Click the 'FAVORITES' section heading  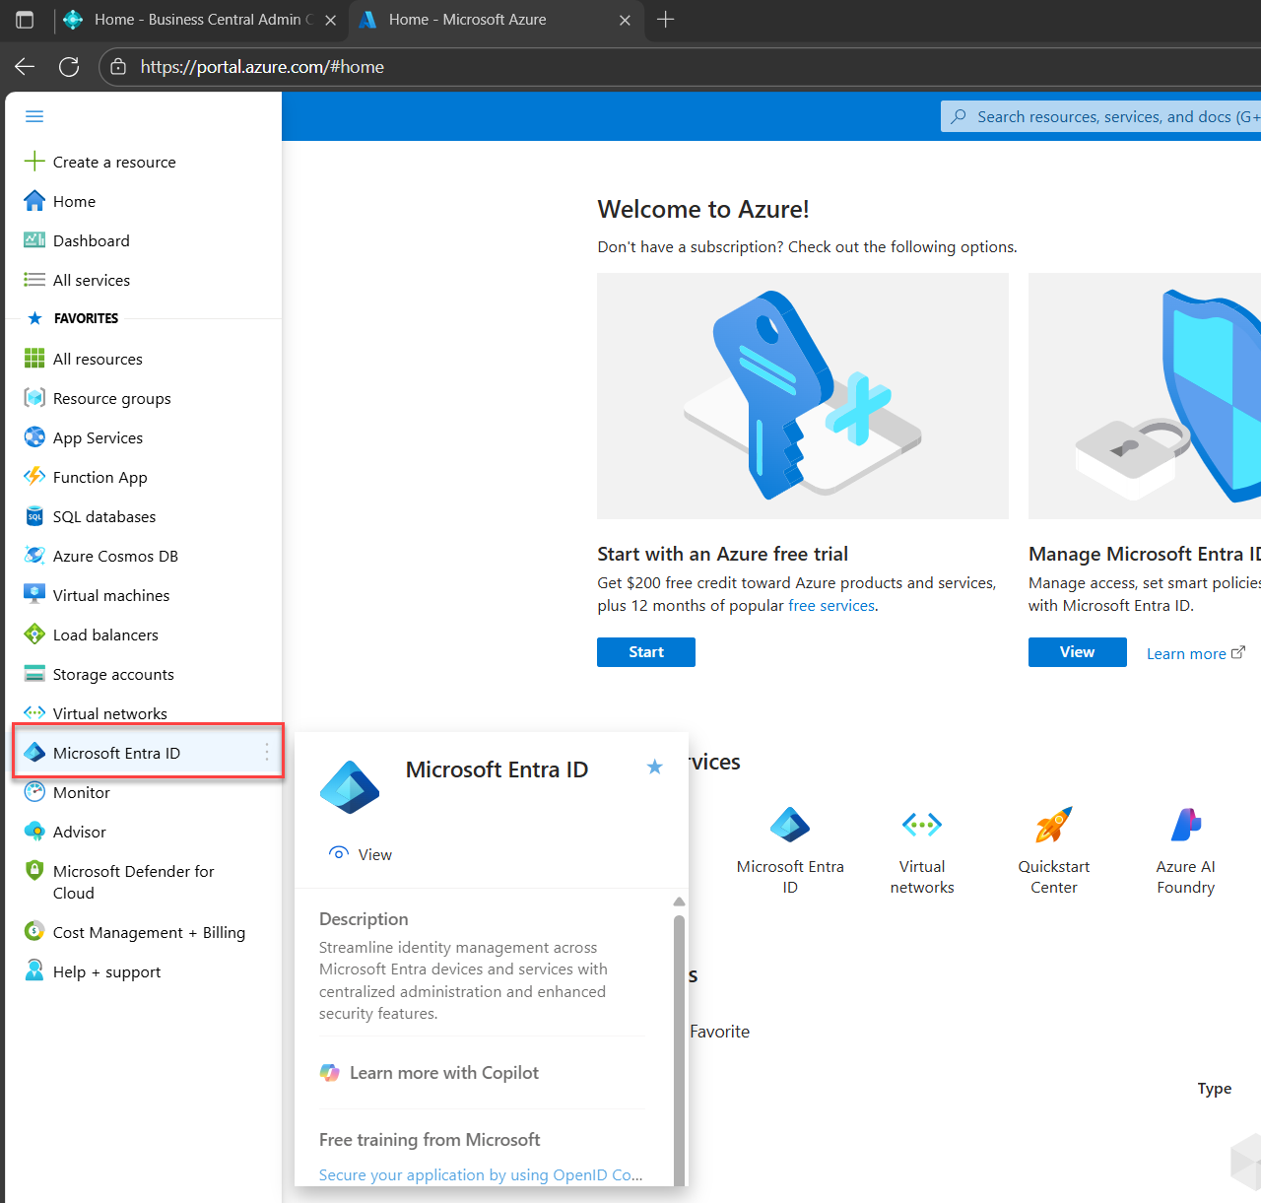tap(86, 318)
